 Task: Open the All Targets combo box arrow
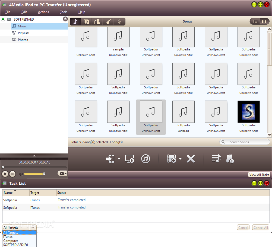pyautogui.click(x=33, y=227)
